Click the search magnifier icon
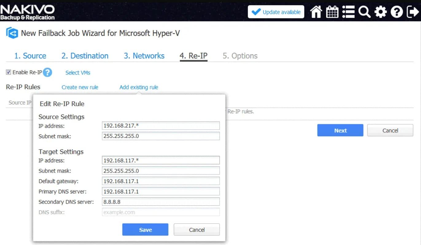Screen dimensions: 421x245 (x=364, y=11)
